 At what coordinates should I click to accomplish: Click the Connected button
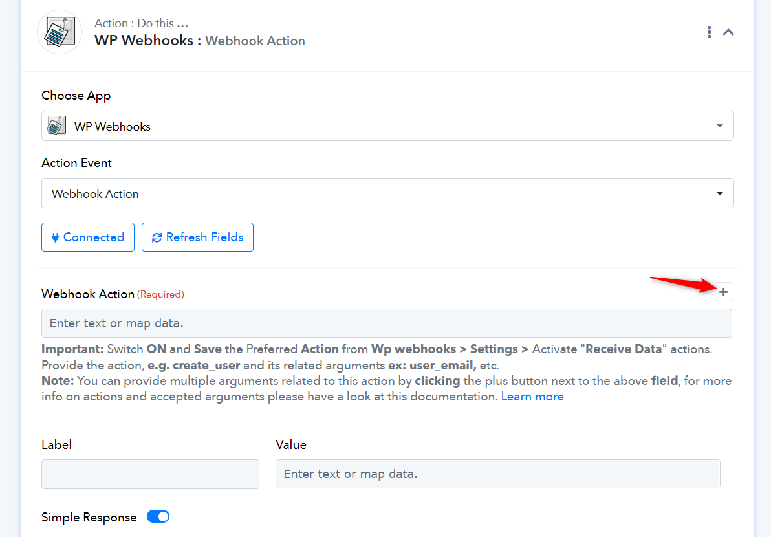coord(88,237)
